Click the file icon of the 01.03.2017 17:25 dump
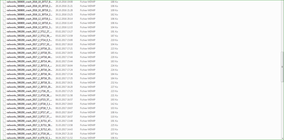 click(x=4, y=91)
